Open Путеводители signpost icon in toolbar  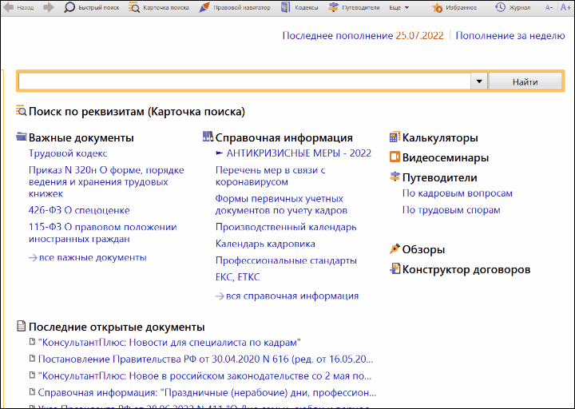coord(333,7)
